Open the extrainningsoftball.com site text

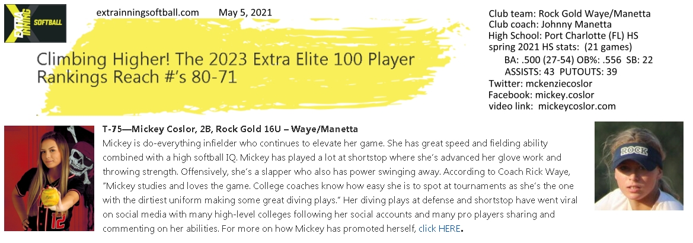148,12
